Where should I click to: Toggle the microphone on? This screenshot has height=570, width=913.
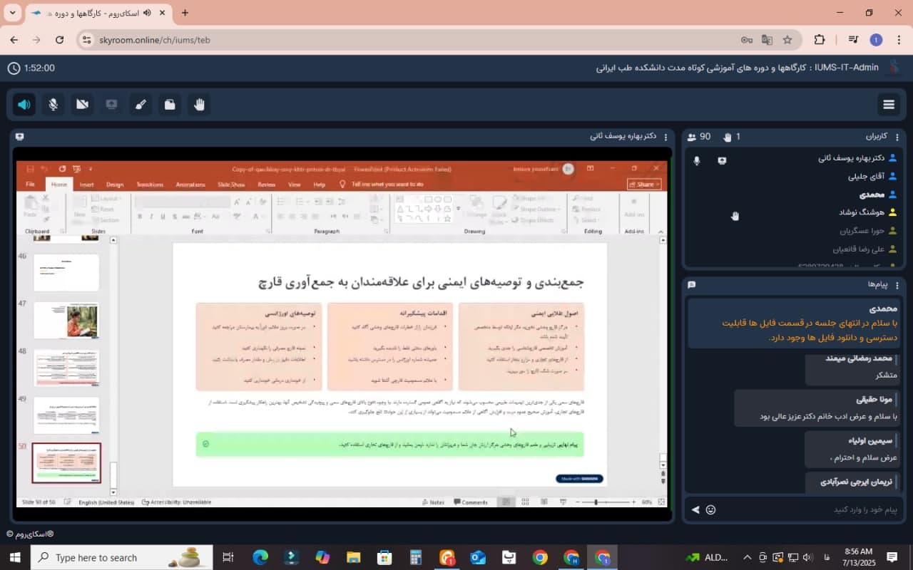coord(53,105)
